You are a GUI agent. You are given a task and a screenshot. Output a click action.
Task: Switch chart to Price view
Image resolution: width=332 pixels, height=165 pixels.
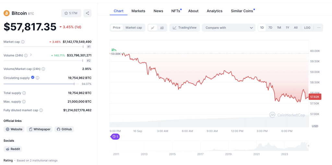(x=116, y=28)
